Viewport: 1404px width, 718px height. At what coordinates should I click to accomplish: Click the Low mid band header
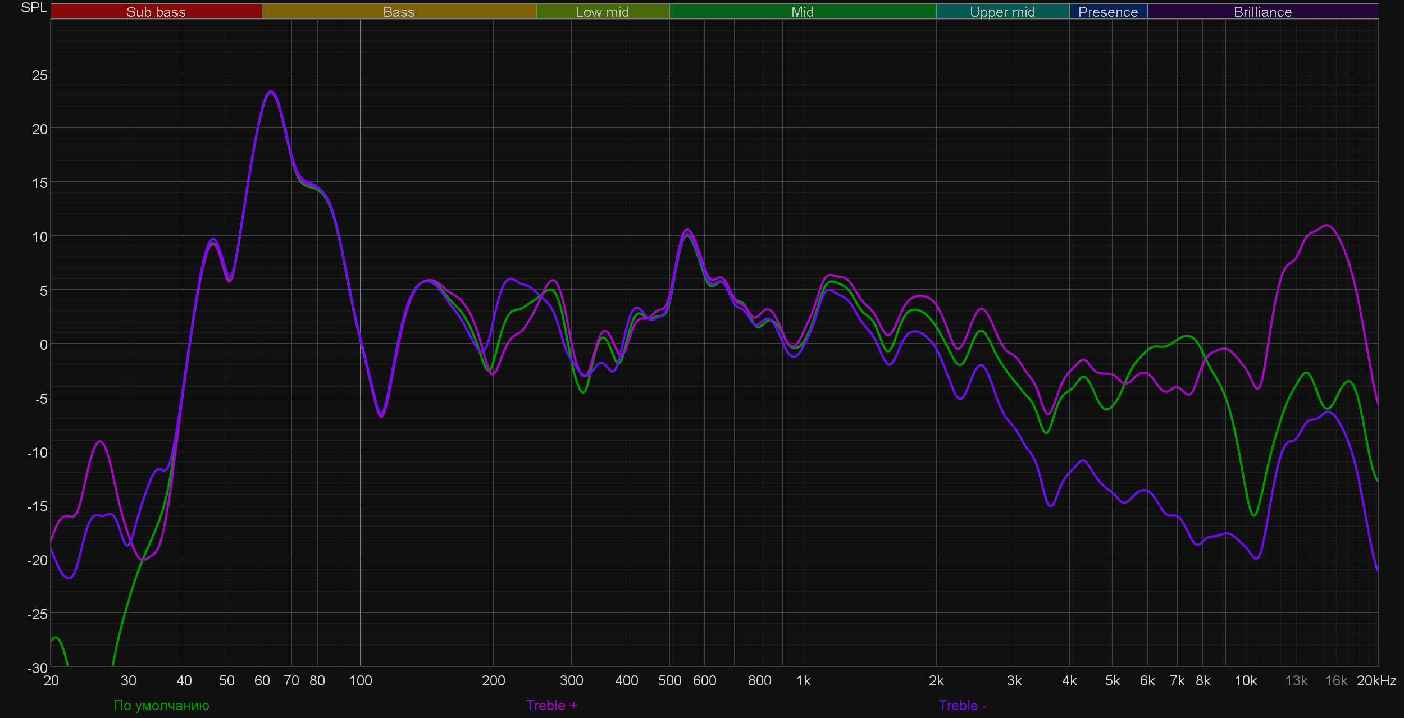(x=602, y=12)
